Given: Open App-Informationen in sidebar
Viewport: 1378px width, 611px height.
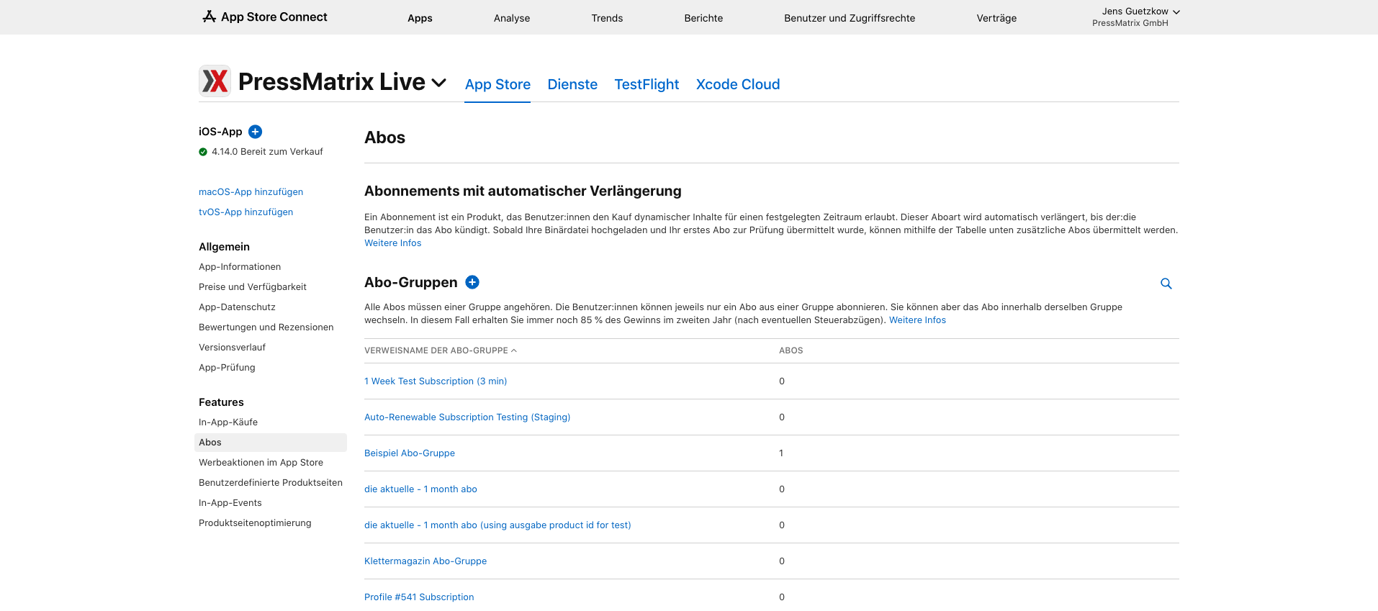Looking at the screenshot, I should (x=240, y=267).
